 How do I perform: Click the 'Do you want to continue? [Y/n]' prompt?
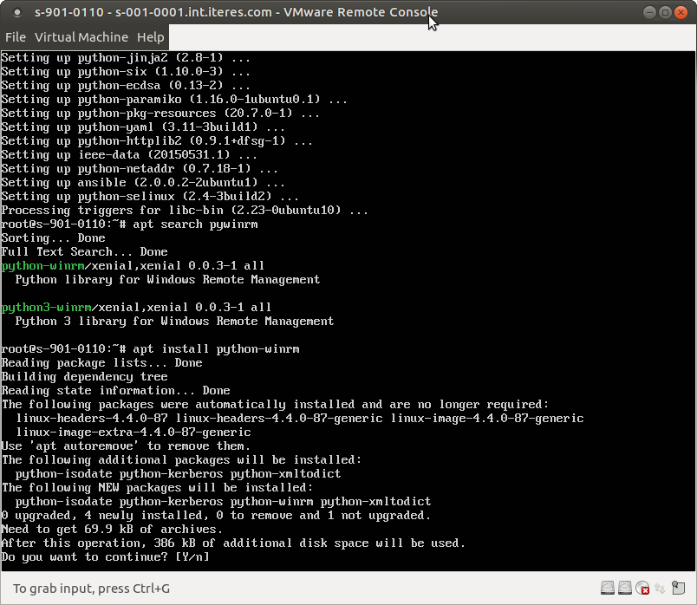106,557
